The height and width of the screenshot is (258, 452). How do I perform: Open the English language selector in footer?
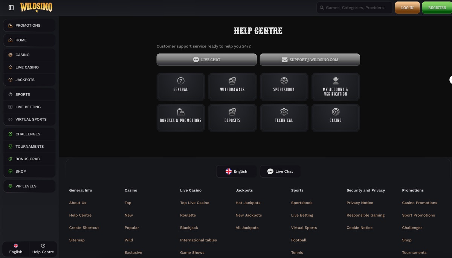click(x=237, y=171)
